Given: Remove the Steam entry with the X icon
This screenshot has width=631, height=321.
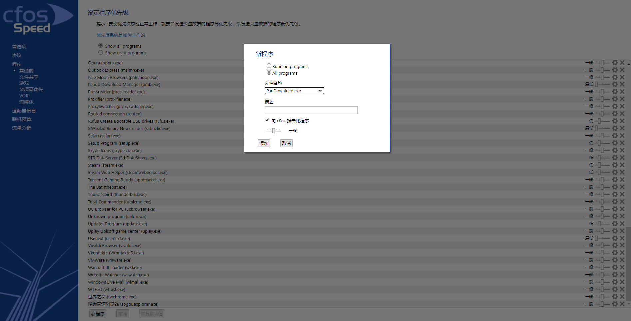Looking at the screenshot, I should (622, 165).
